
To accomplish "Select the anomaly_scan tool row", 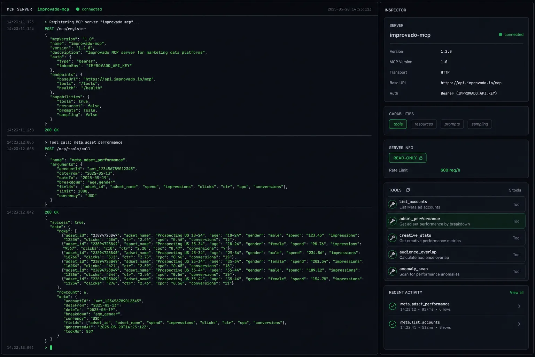I will pos(456,271).
